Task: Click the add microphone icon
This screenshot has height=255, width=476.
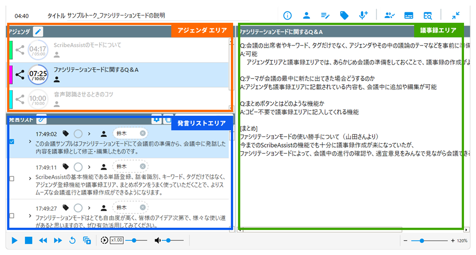Action: pos(363,15)
